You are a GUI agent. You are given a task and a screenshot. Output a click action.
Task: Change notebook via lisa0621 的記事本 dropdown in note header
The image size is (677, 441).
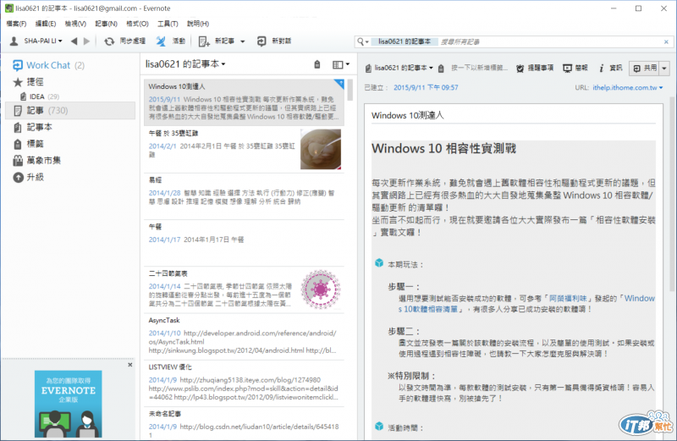tap(399, 69)
